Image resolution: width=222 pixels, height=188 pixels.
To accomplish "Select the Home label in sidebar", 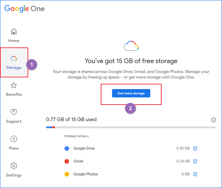I will (x=14, y=41).
